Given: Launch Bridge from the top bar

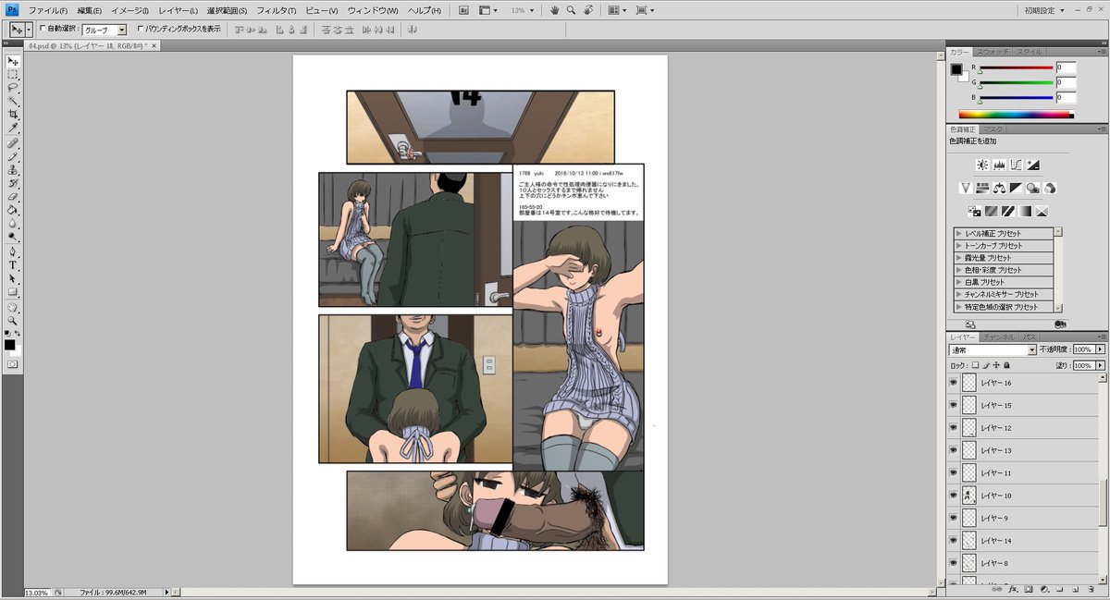Looking at the screenshot, I should (463, 10).
